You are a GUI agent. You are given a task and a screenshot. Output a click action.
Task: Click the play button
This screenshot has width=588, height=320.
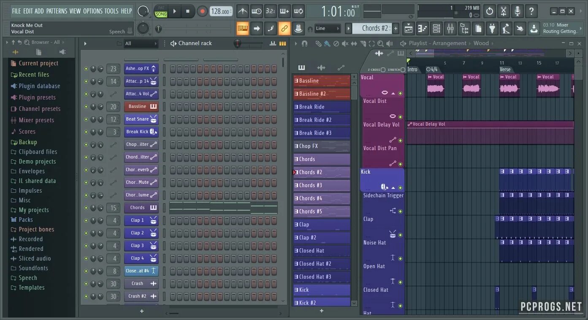click(174, 11)
